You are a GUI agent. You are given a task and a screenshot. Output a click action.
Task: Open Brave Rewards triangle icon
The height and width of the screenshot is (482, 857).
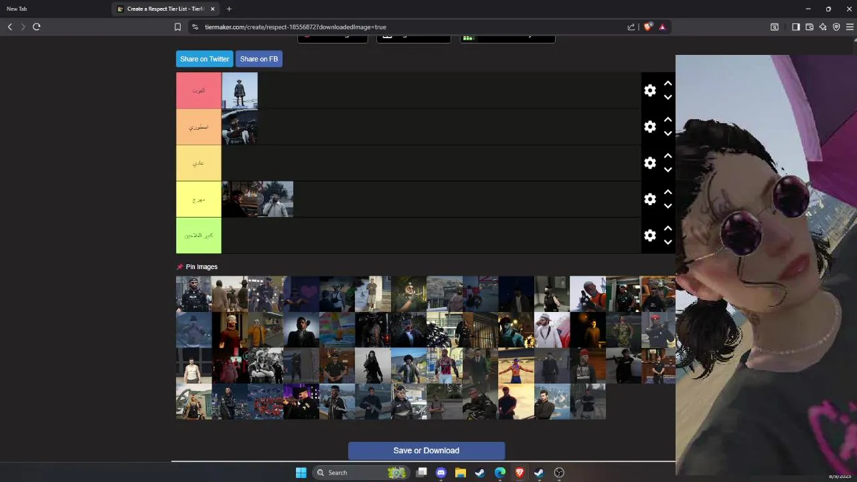point(662,27)
